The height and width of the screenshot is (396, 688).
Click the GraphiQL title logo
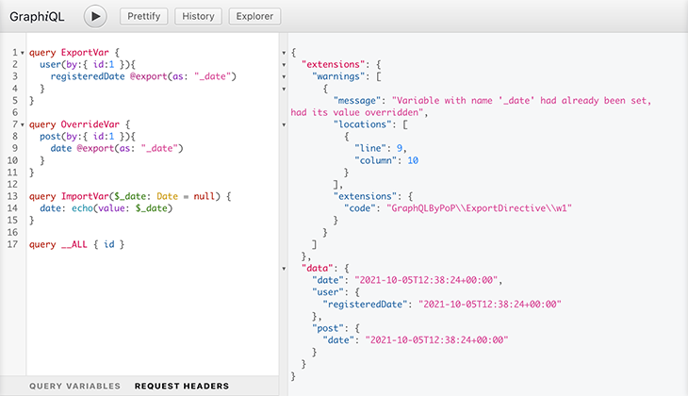37,17
